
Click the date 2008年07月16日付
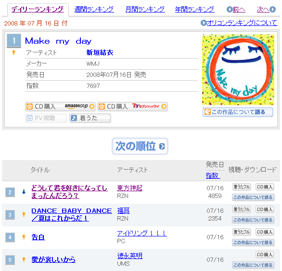click(x=36, y=23)
